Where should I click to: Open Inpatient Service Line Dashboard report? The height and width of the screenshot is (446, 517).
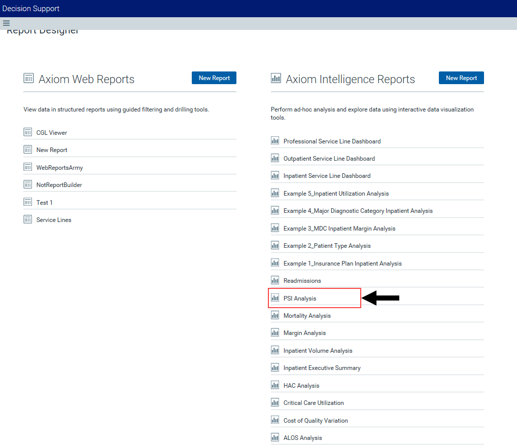coord(327,176)
